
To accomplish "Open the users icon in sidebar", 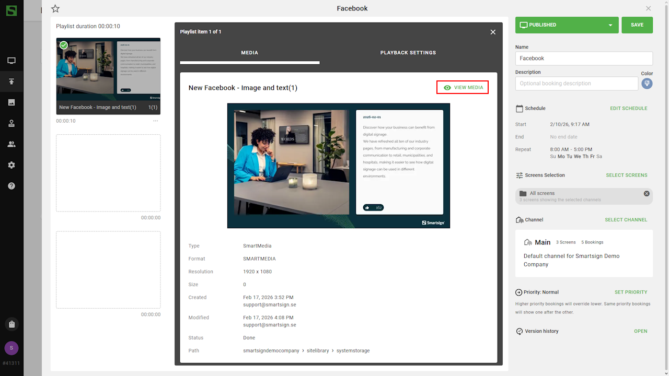I will 11,144.
